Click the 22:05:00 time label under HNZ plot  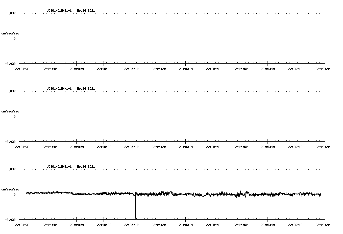(x=104, y=225)
